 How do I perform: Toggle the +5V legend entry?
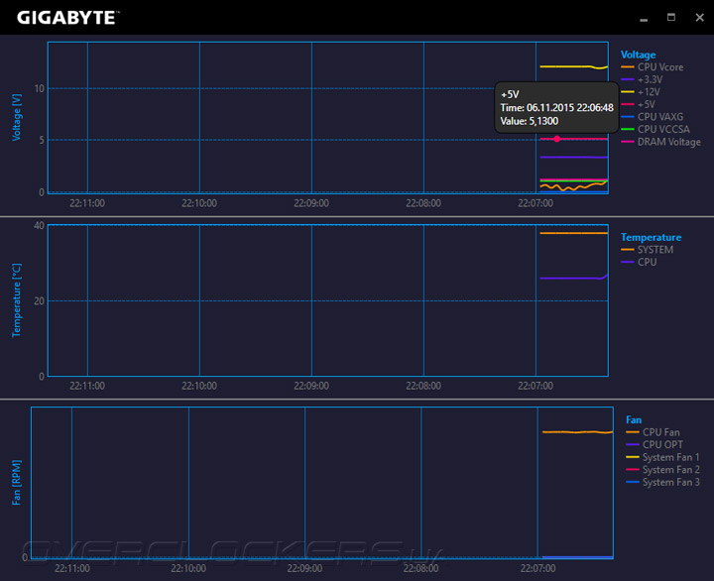(638, 104)
